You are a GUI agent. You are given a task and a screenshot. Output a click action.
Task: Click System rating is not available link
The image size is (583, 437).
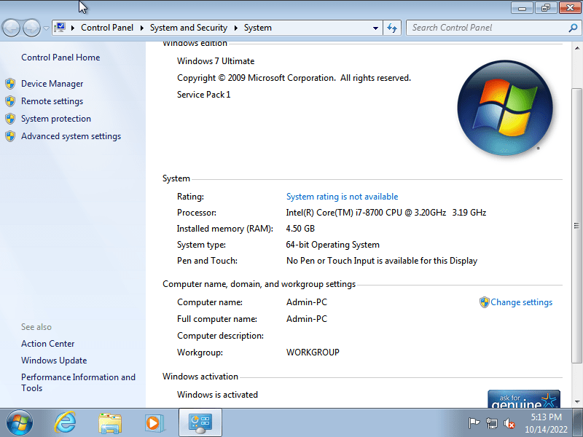point(342,197)
